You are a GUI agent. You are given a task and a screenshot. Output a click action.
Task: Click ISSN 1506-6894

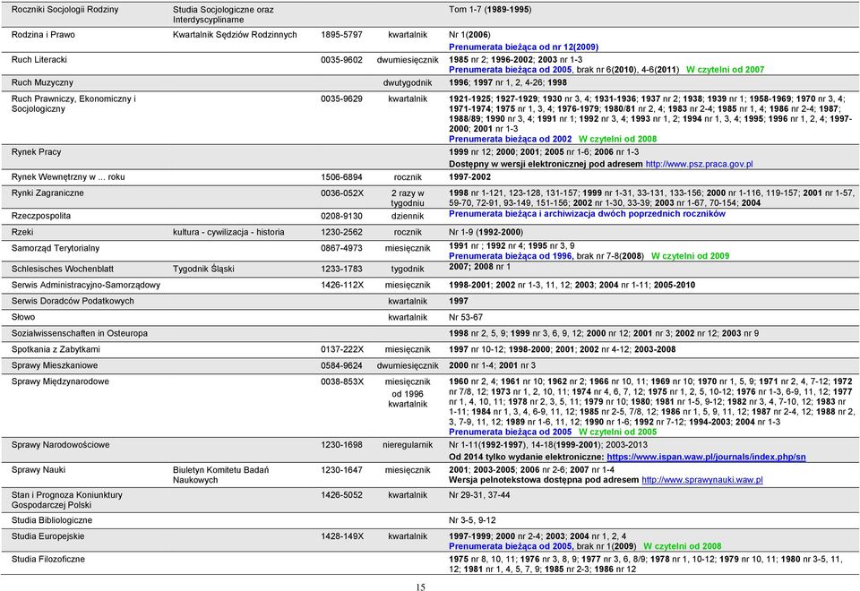point(341,177)
